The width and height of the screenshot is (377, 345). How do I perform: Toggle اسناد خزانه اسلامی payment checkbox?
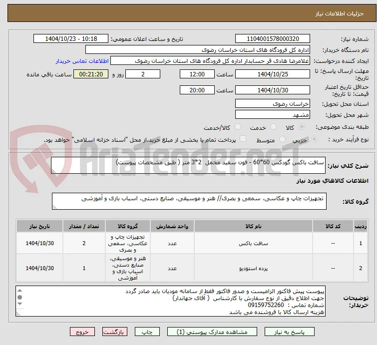(243, 139)
